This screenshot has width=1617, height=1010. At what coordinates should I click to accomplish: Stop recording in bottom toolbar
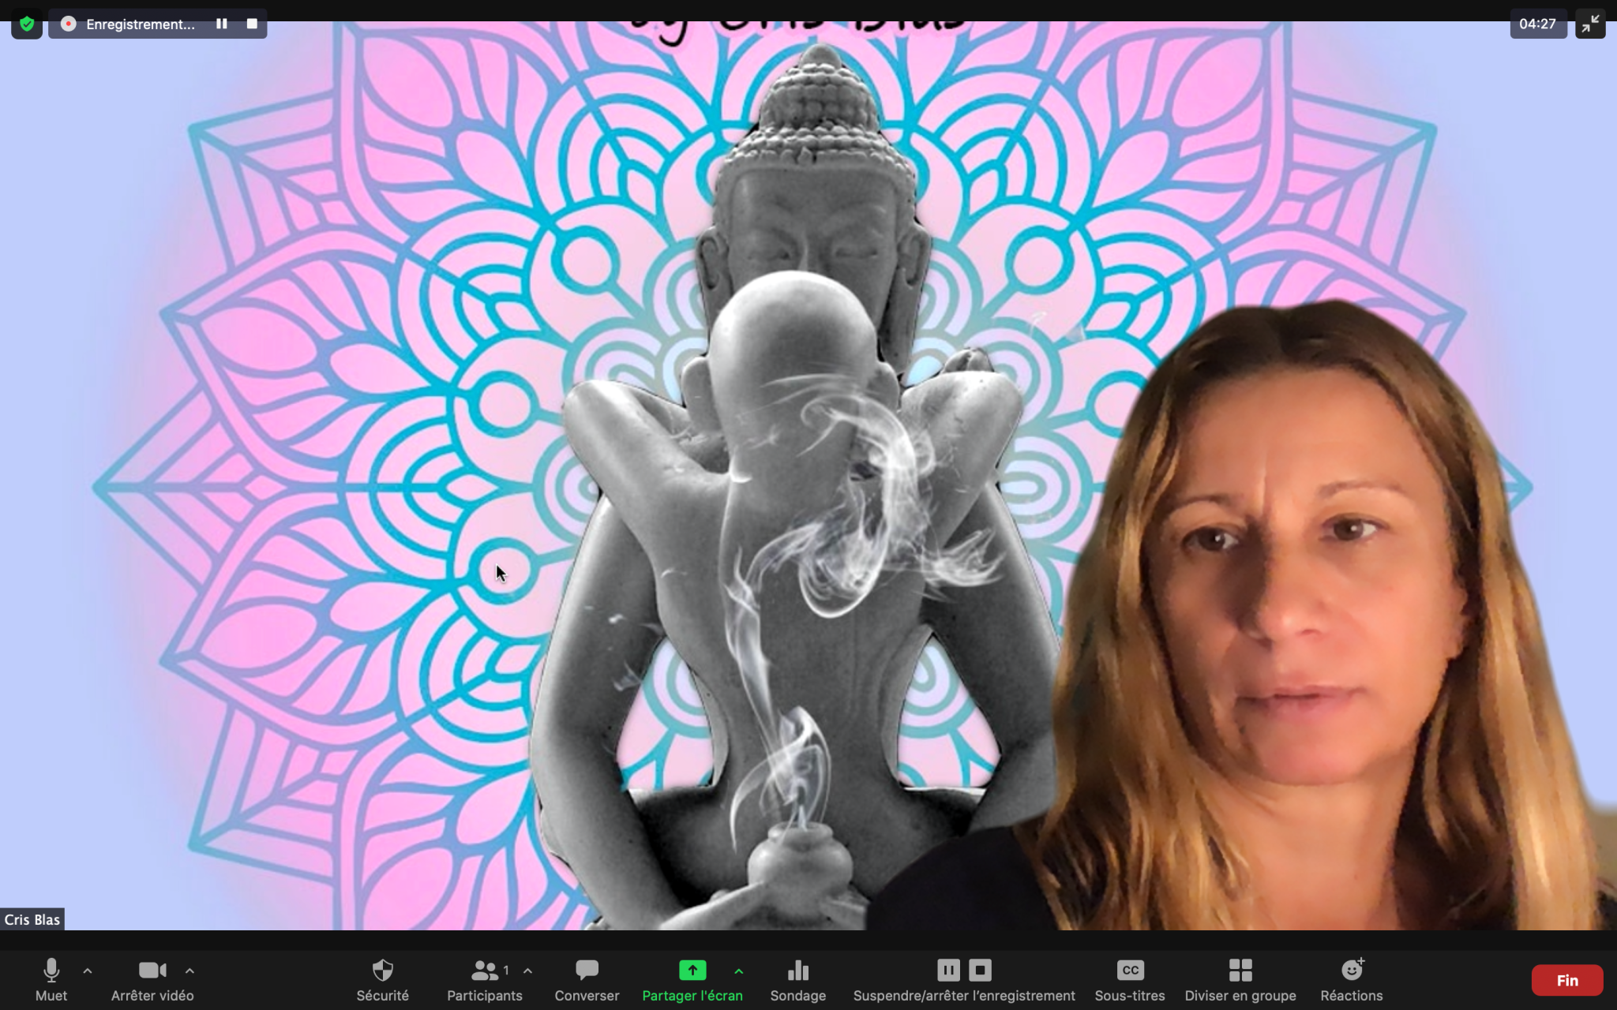coord(980,970)
